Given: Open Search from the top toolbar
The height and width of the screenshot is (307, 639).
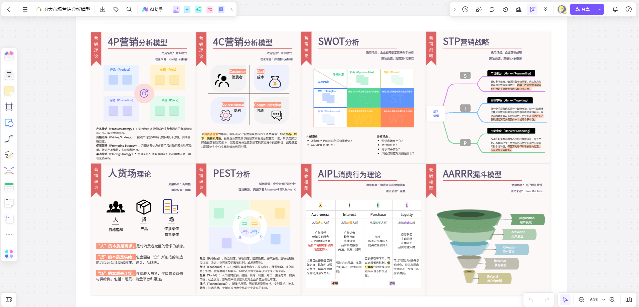Looking at the screenshot, I should [129, 9].
